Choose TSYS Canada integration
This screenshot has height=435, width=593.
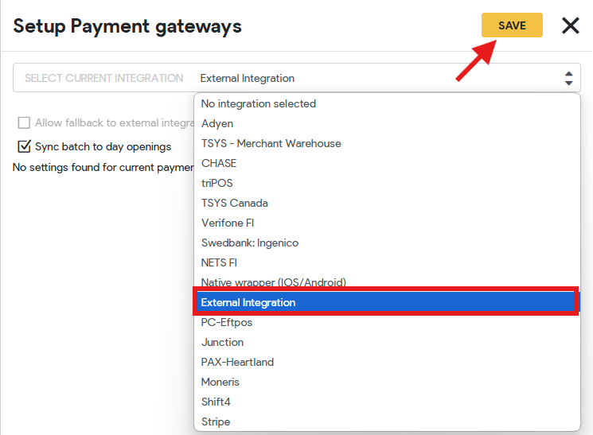coord(387,203)
